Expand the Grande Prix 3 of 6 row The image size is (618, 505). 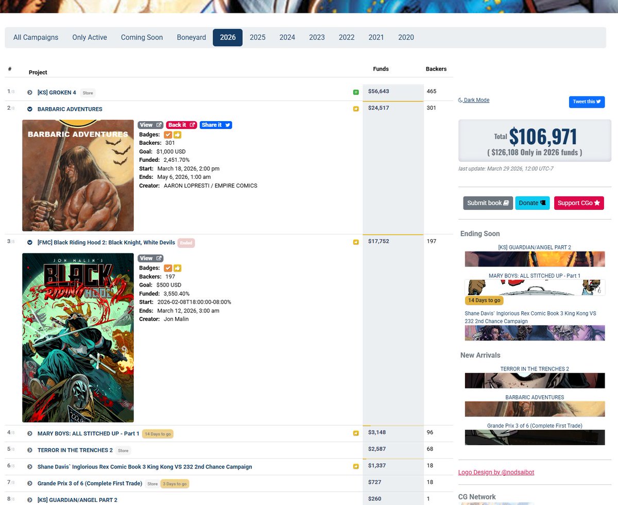tap(30, 484)
